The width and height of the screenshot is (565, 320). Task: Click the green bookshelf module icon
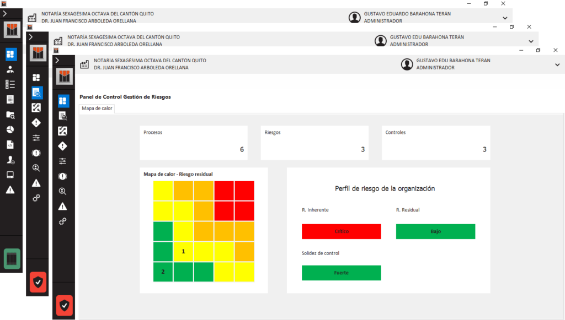12,258
